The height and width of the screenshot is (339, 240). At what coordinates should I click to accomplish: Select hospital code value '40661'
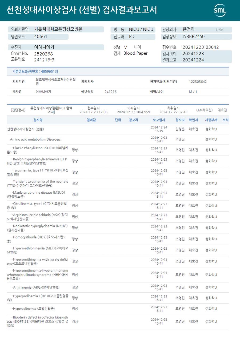click(41, 37)
